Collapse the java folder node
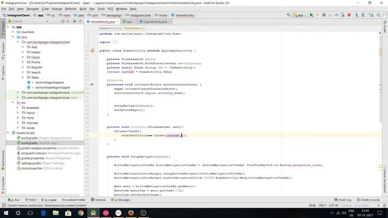 pos(13,37)
